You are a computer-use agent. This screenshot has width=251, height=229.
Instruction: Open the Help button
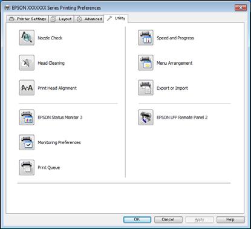tap(230, 219)
